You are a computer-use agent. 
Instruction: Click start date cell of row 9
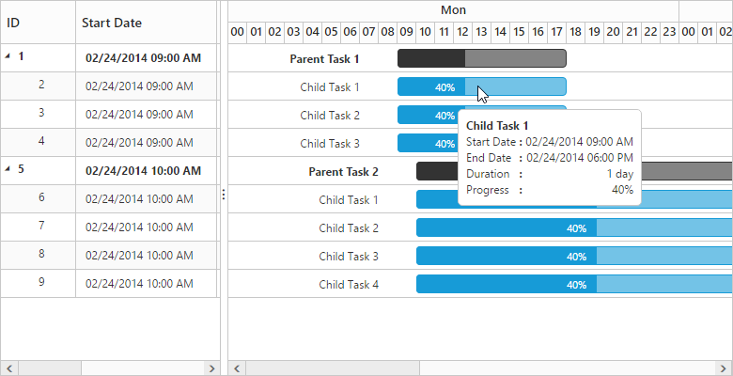point(139,283)
